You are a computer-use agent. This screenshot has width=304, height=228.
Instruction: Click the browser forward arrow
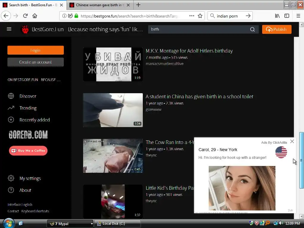[16, 16]
